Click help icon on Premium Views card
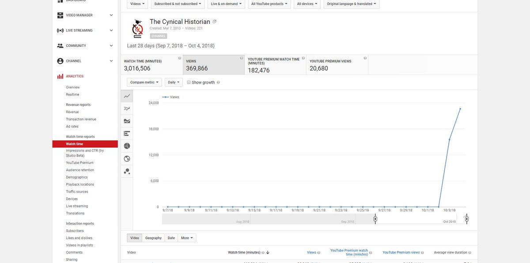This screenshot has height=263, width=530. coord(365,58)
